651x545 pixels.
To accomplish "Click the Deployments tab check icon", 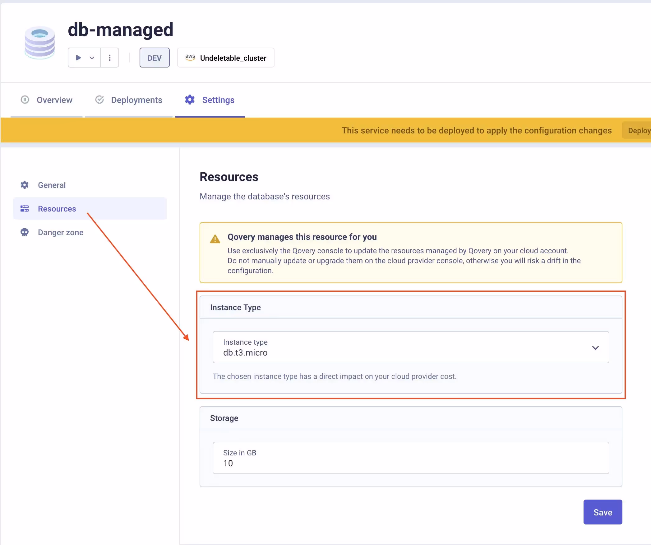I will pyautogui.click(x=99, y=100).
